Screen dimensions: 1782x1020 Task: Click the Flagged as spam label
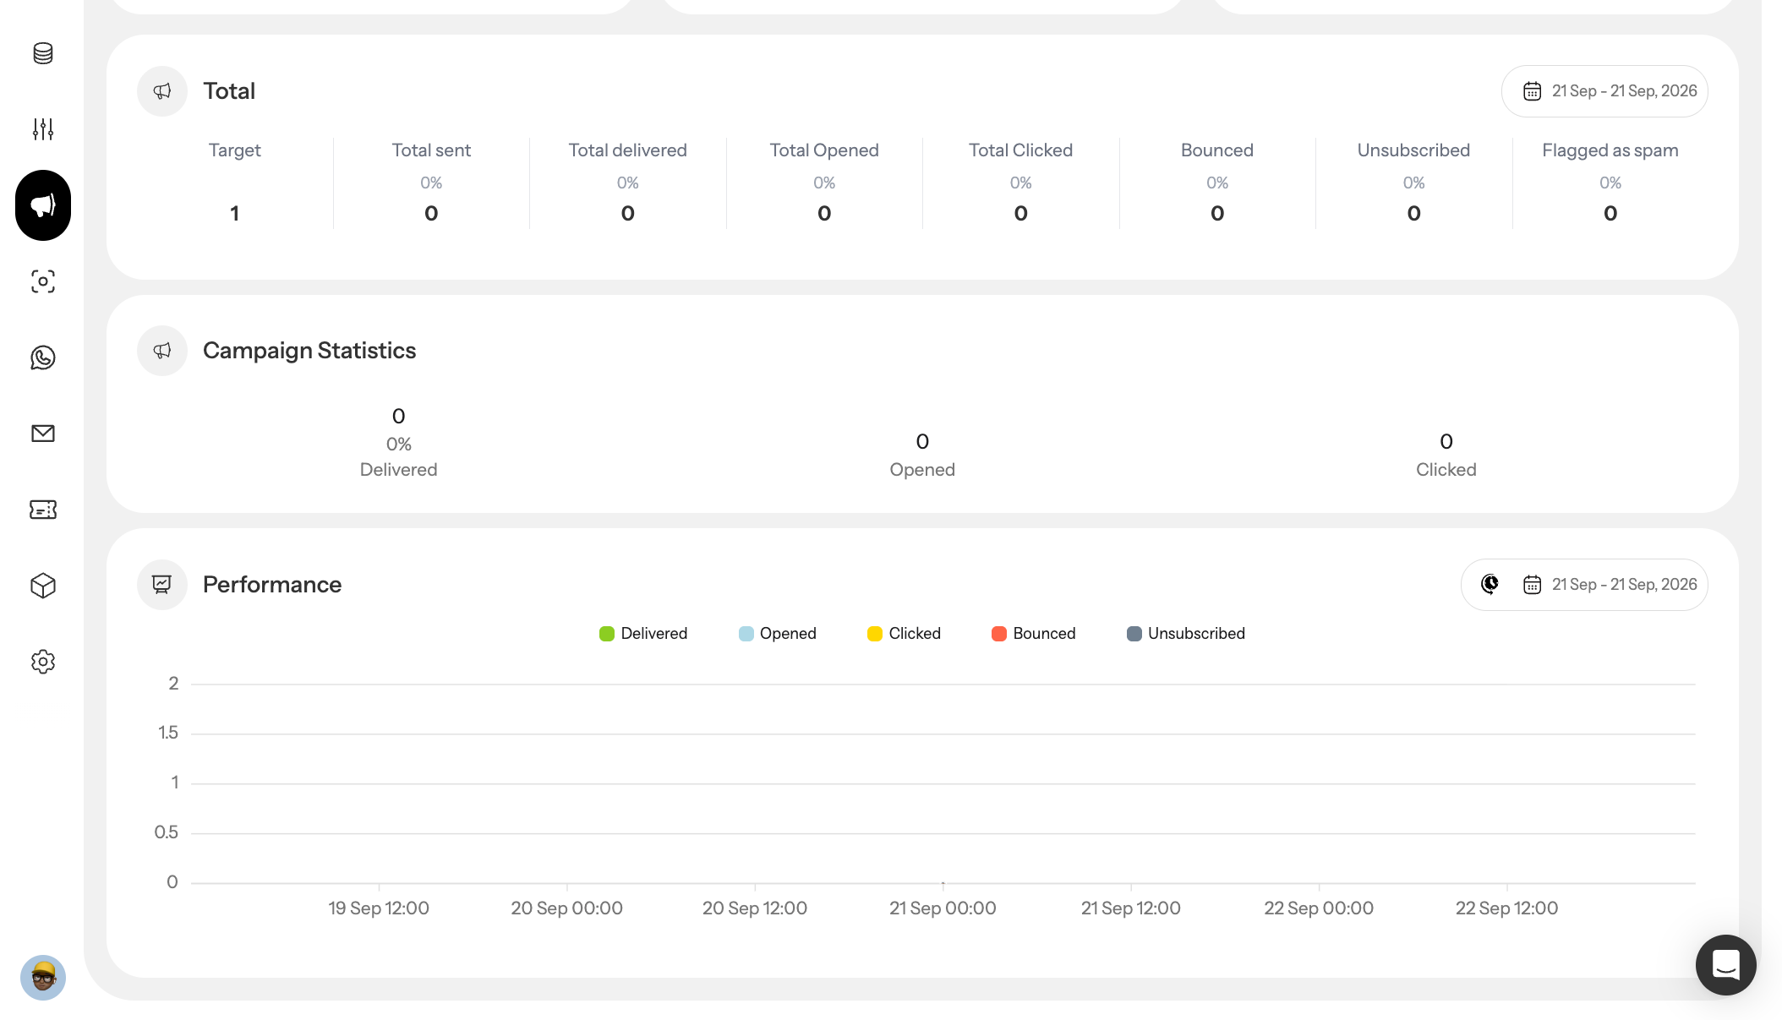coord(1610,150)
